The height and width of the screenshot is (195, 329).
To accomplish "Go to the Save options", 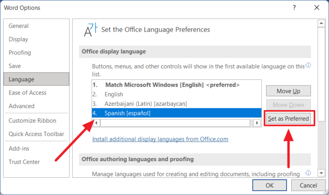I will pos(36,66).
